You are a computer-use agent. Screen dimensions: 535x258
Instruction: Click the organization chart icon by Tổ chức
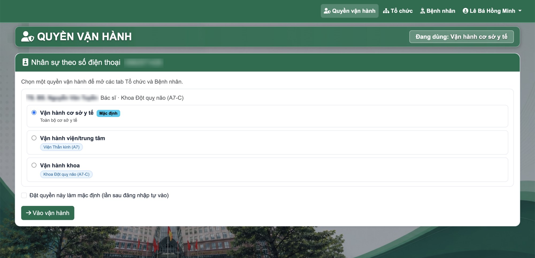tap(386, 11)
